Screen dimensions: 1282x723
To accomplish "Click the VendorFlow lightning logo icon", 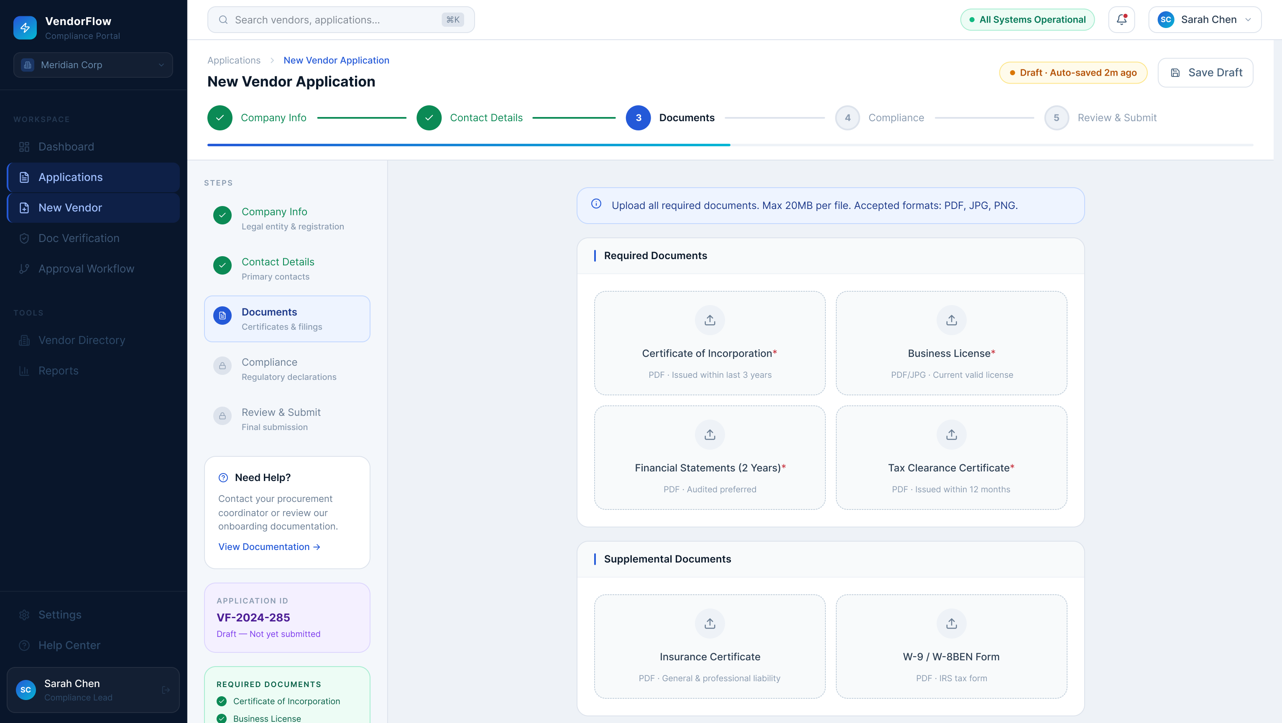I will tap(25, 28).
